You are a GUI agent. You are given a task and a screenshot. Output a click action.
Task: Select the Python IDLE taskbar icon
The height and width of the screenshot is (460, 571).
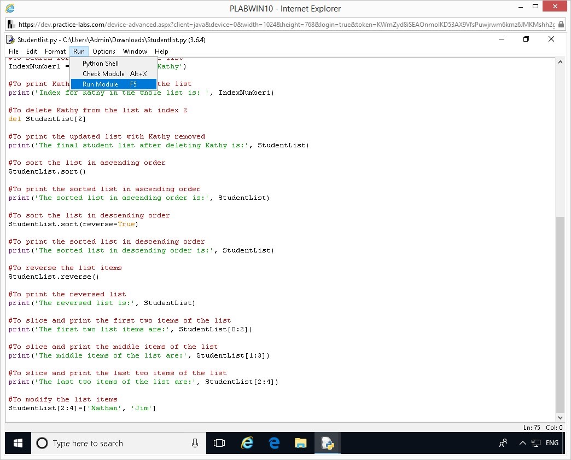328,443
